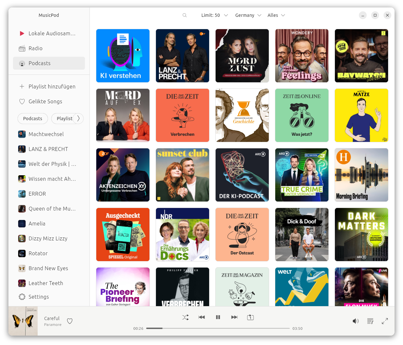Open Die Ernährungs Docs tile
Viewport: 403px width, 345px height.
click(183, 235)
